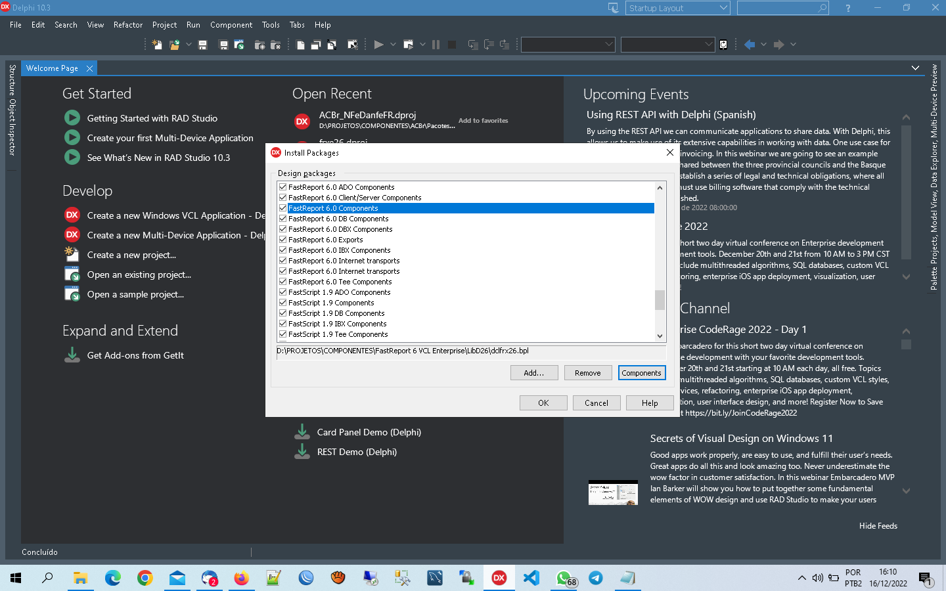The width and height of the screenshot is (946, 591).
Task: Click Remove File from Project toolbar icon
Action: click(x=275, y=45)
